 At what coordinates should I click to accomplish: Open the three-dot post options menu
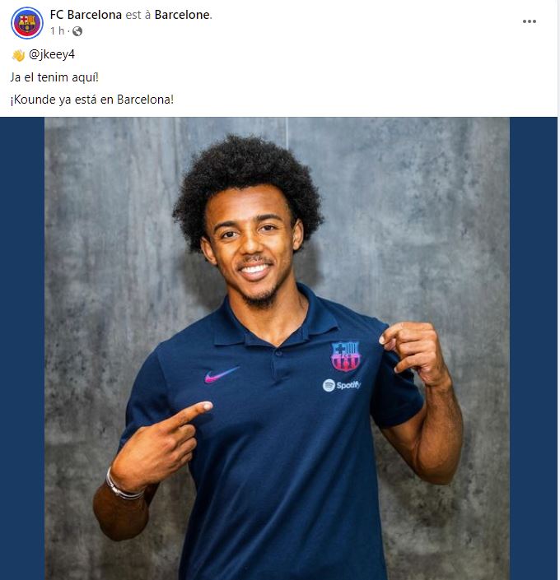point(530,21)
